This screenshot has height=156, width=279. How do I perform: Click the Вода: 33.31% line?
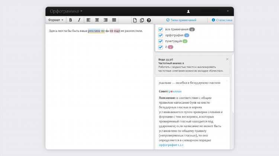click(166, 60)
